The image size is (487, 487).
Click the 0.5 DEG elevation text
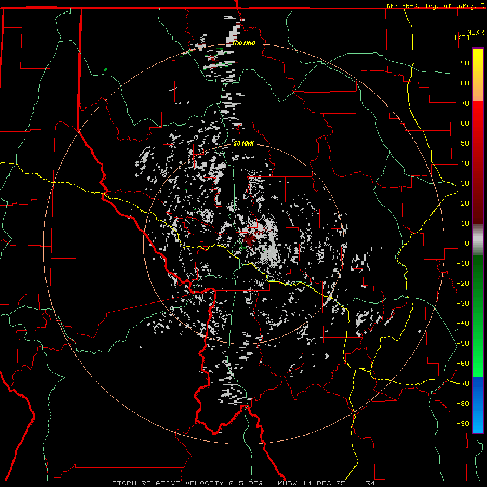246,483
